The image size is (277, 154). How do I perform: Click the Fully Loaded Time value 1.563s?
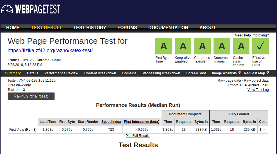[x=216, y=130]
